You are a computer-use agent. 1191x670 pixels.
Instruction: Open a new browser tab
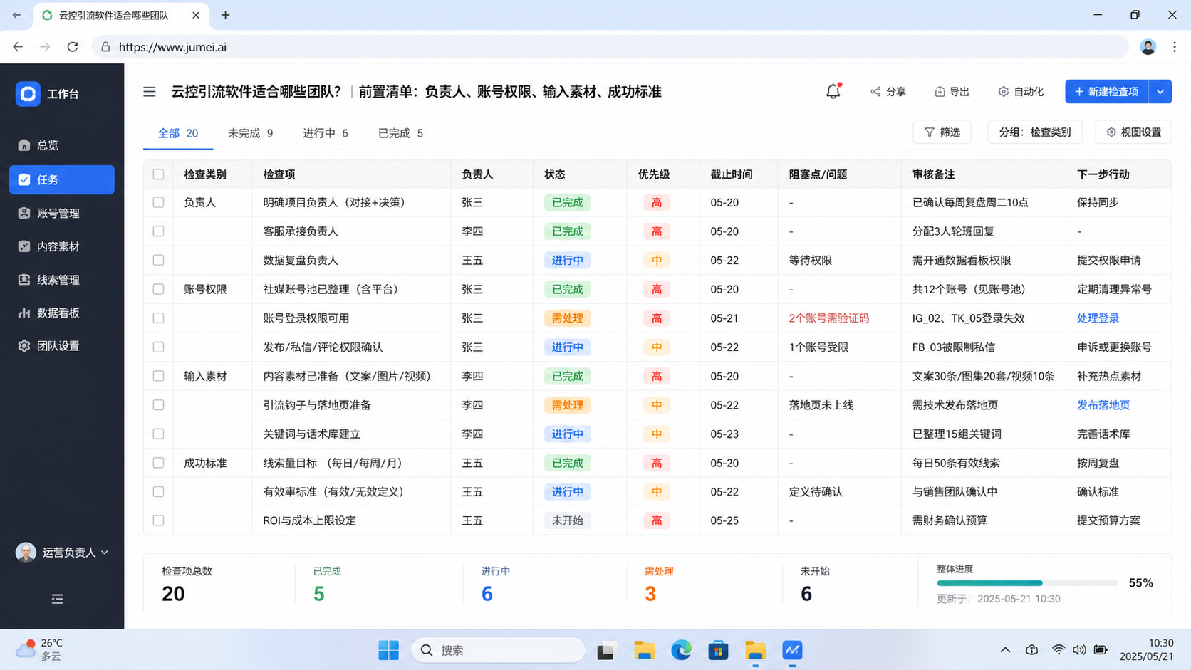coord(225,15)
